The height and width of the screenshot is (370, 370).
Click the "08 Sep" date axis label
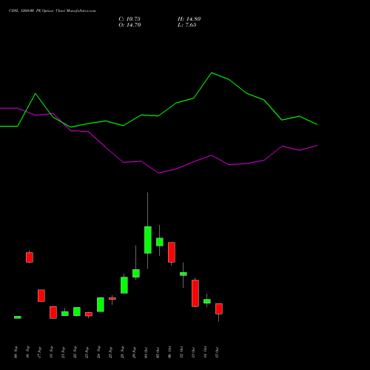point(16,352)
